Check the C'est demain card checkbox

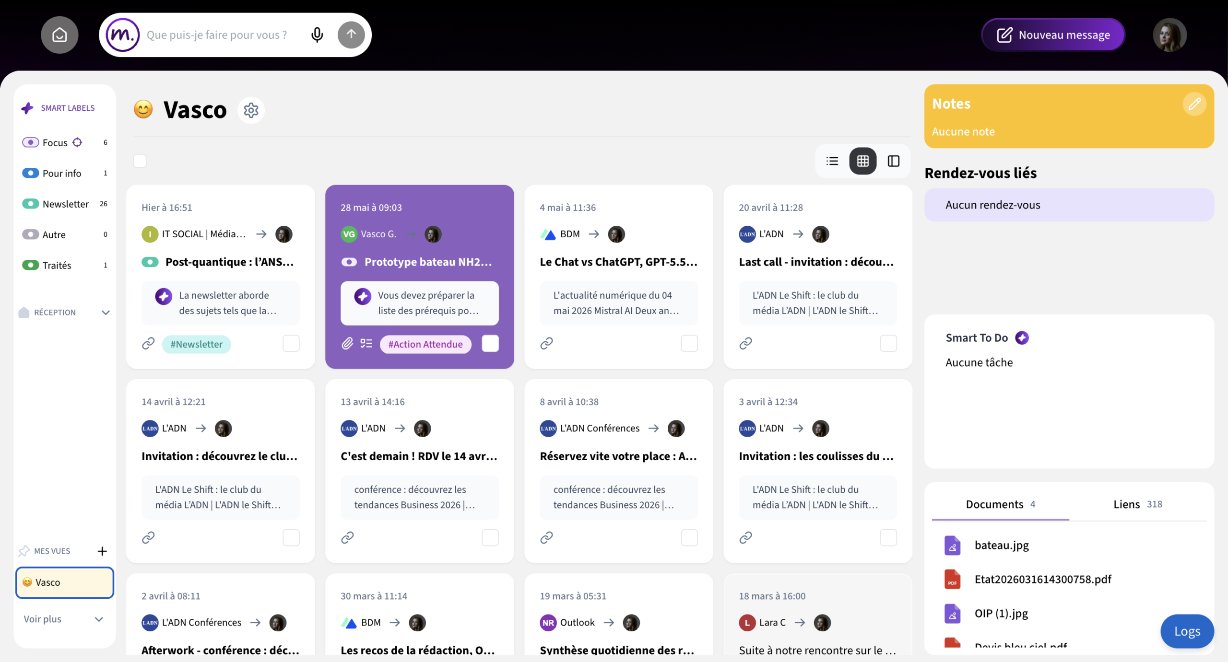point(490,537)
